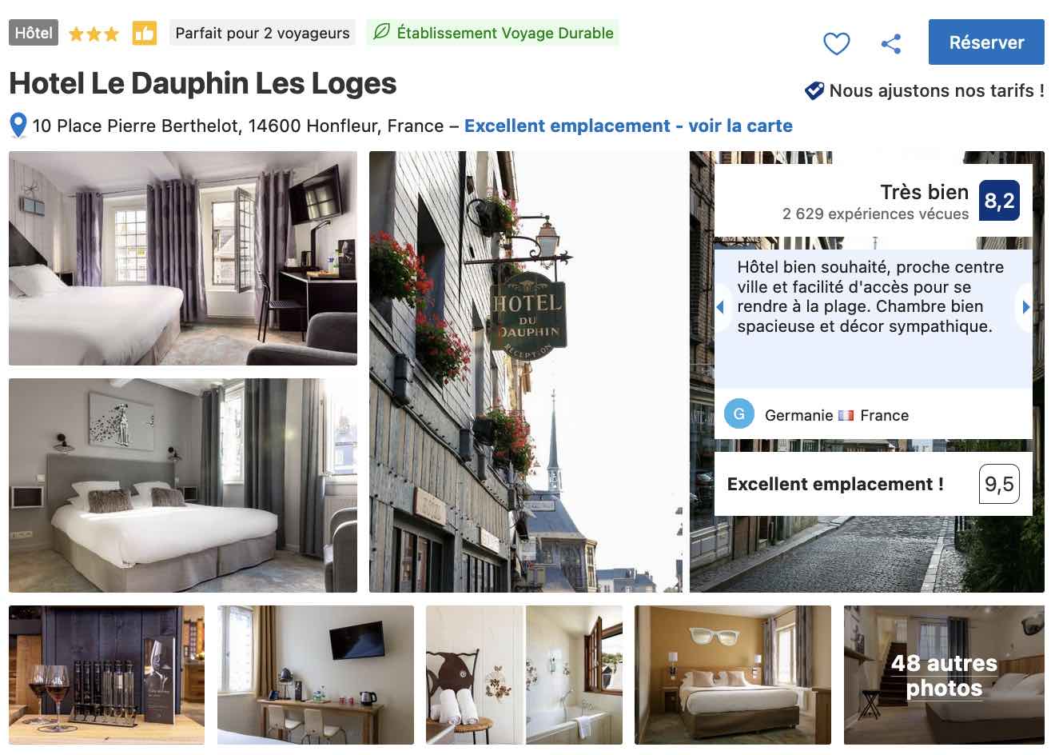
Task: Click the 8,2 review score badge
Action: pyautogui.click(x=999, y=201)
